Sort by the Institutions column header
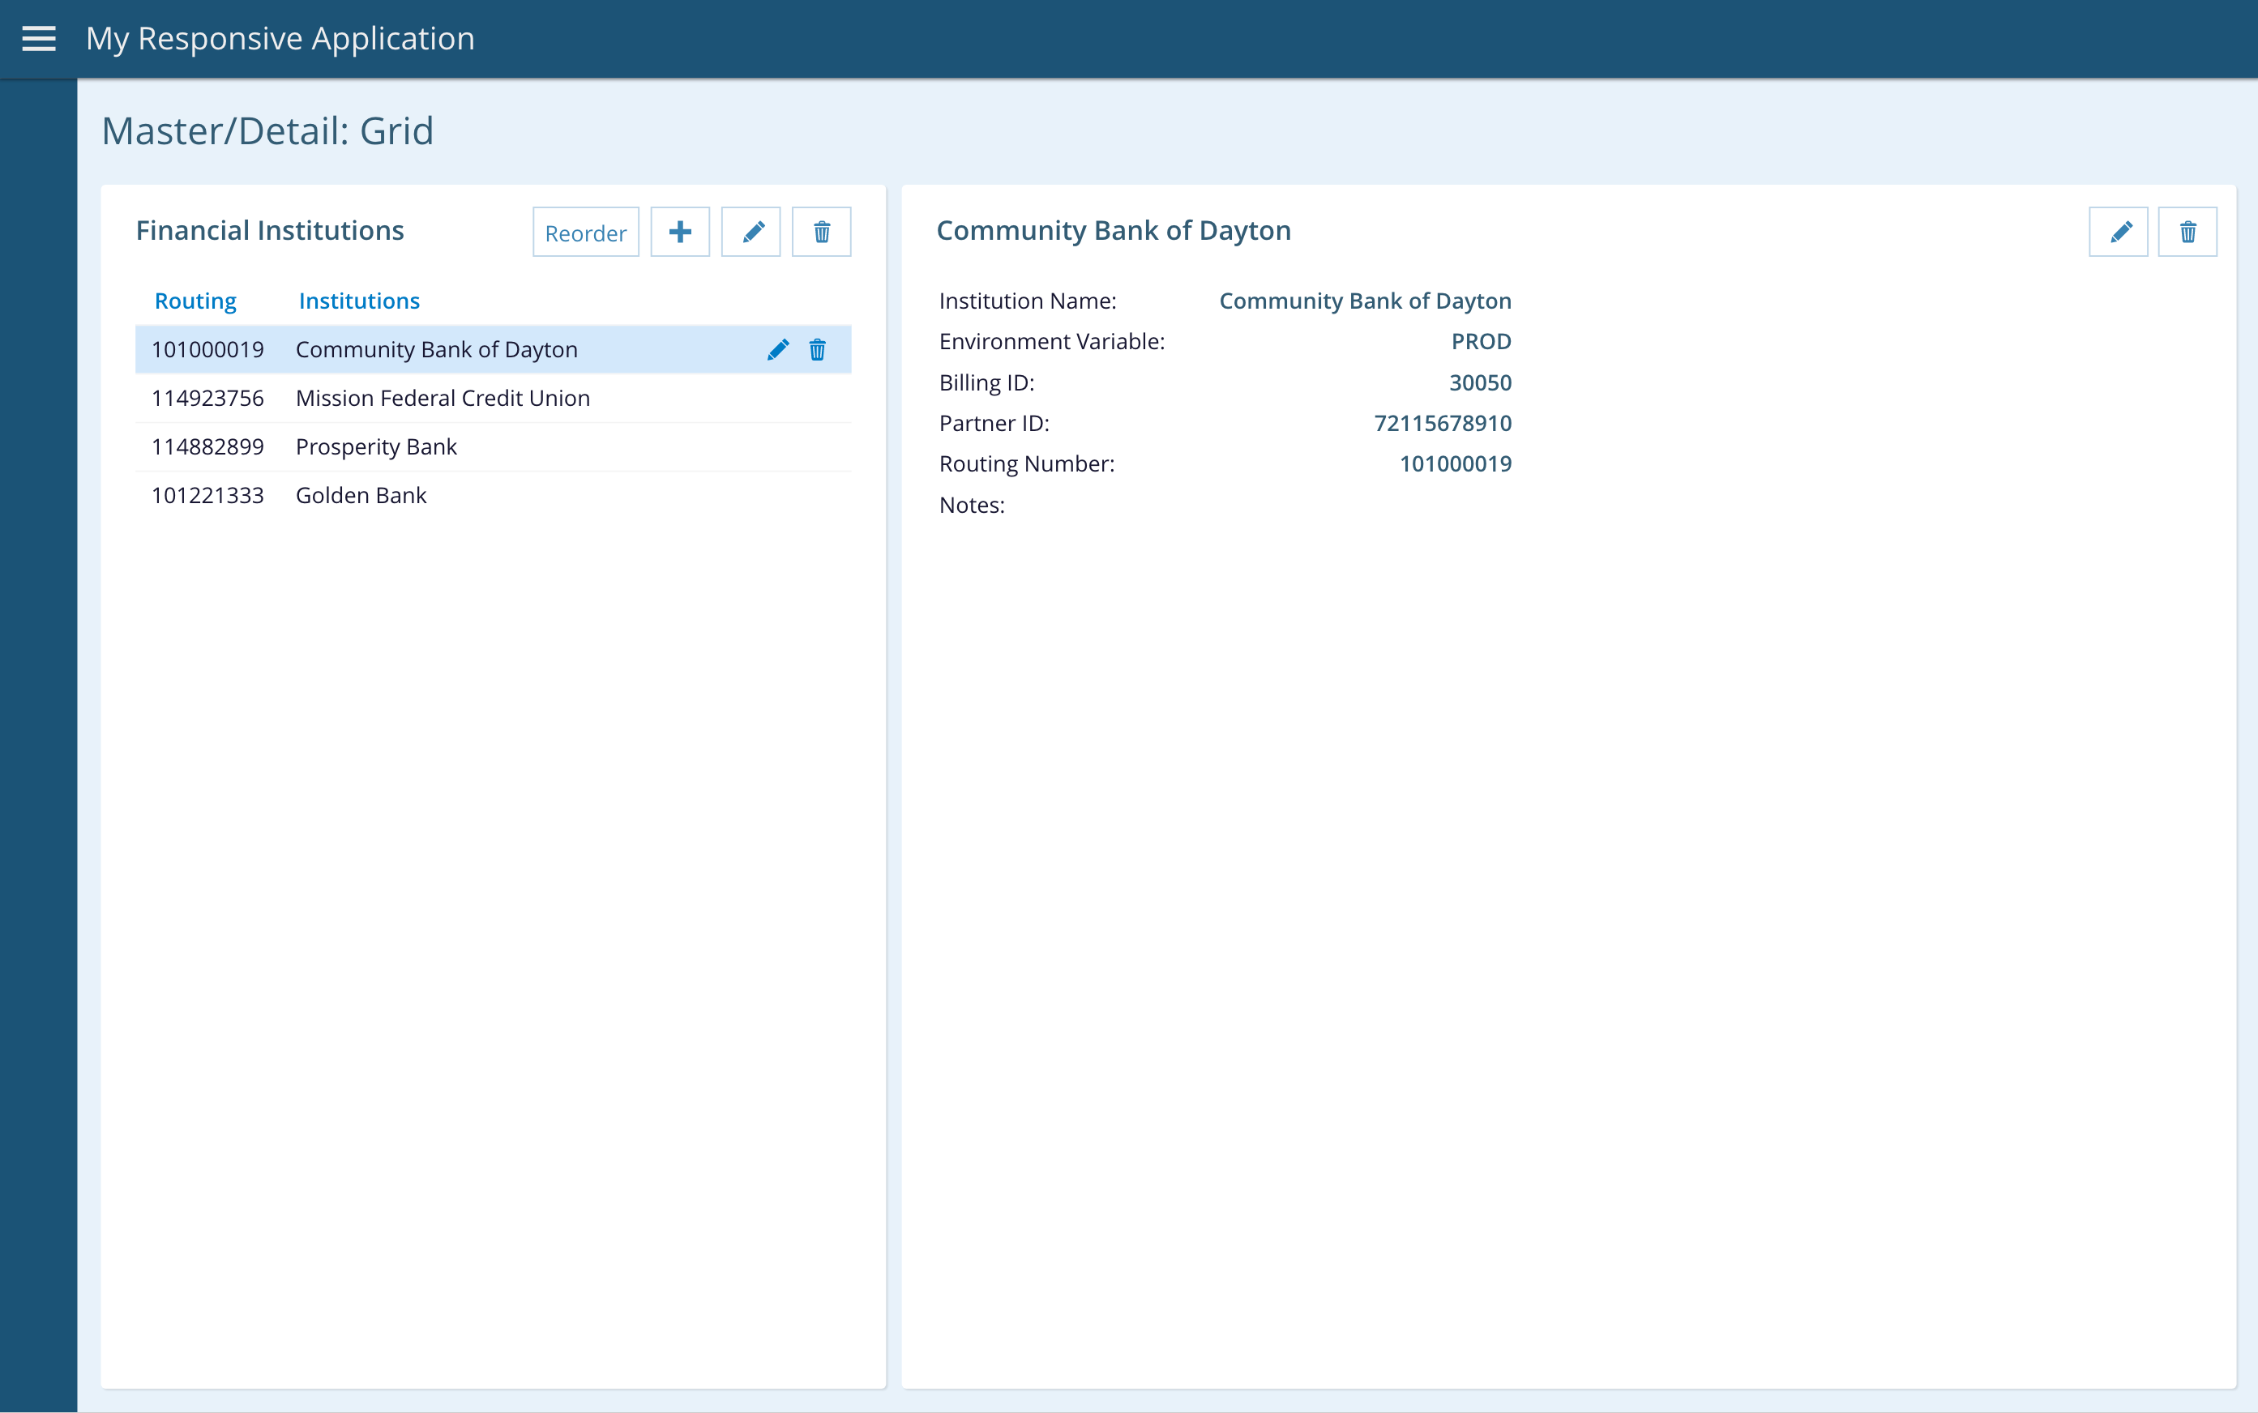The height and width of the screenshot is (1413, 2258). tap(359, 301)
